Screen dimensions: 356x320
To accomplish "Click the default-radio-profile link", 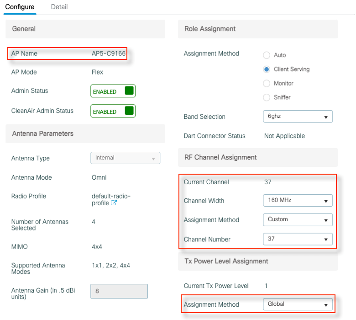I will 110,197.
